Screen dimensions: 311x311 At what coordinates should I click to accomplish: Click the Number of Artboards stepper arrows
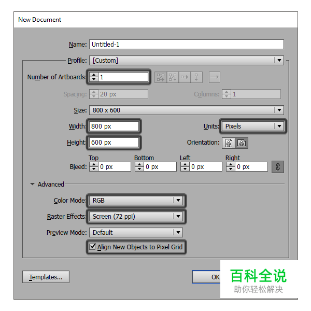click(94, 77)
